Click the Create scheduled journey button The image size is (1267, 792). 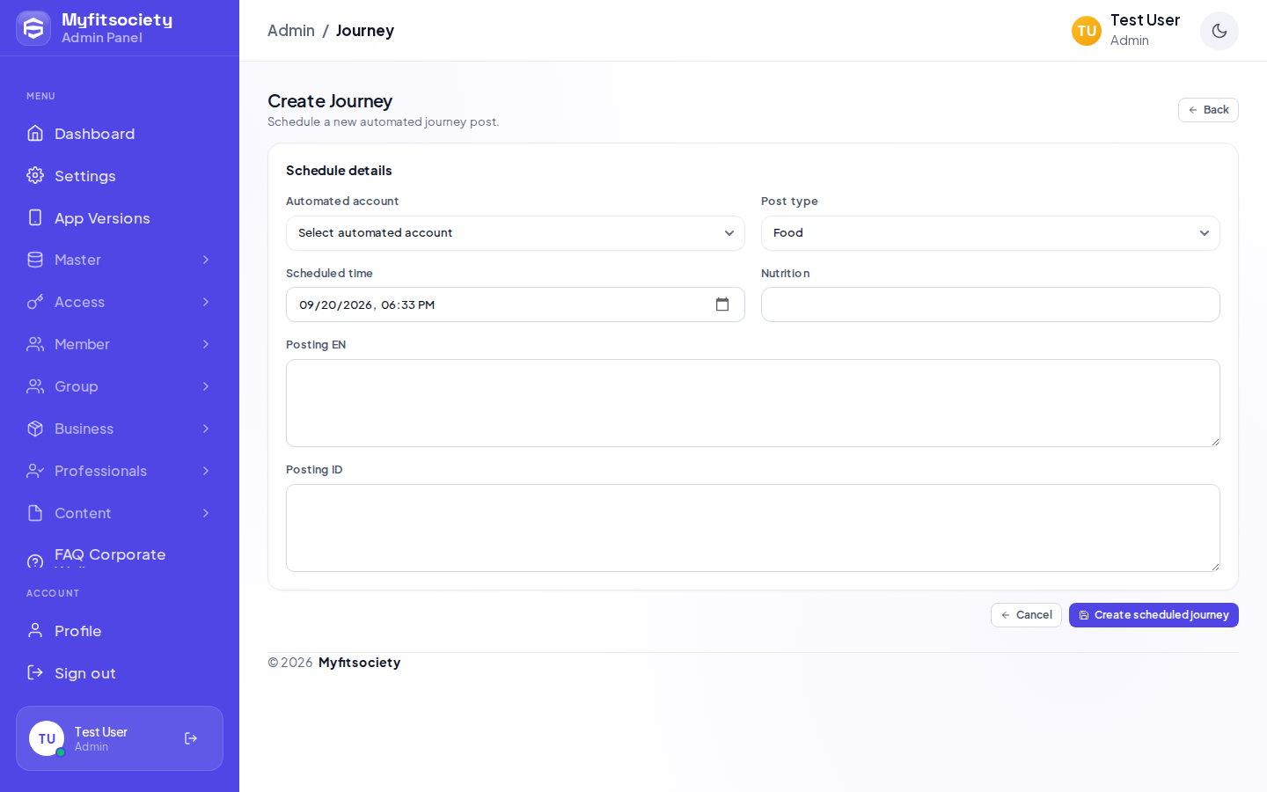point(1153,615)
